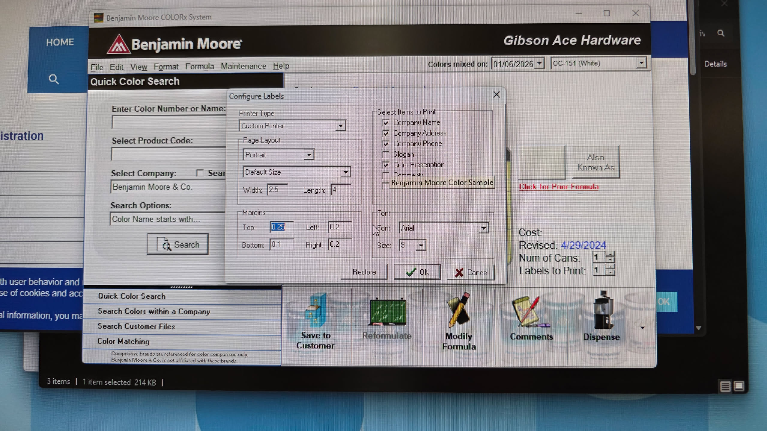Click the list view icon in status bar

tap(725, 386)
